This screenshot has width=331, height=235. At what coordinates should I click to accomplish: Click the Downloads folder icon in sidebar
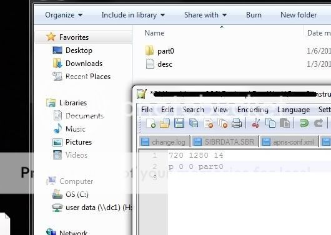tap(57, 63)
